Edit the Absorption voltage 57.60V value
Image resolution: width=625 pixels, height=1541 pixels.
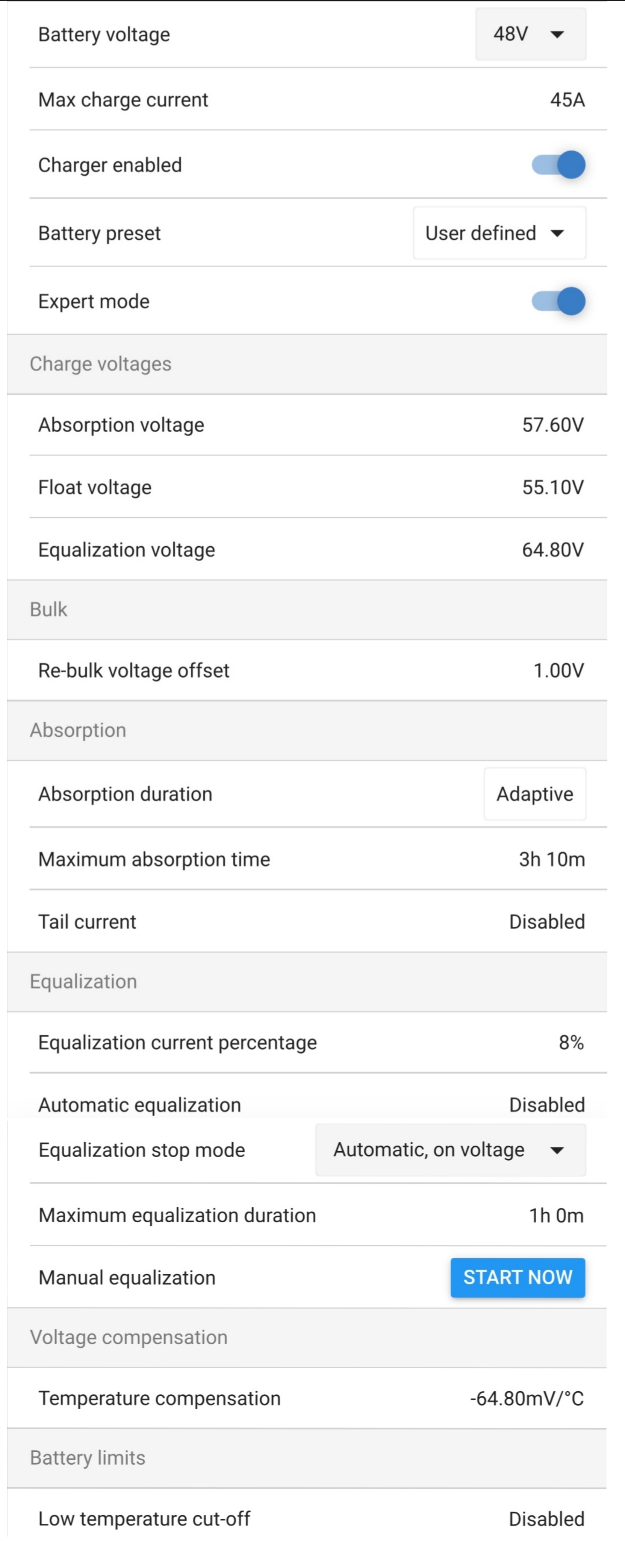[552, 426]
